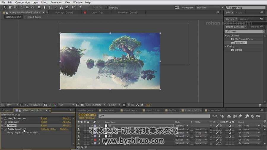The width and height of the screenshot is (267, 150).
Task: Select the Pen tool
Action: pyautogui.click(x=44, y=7)
